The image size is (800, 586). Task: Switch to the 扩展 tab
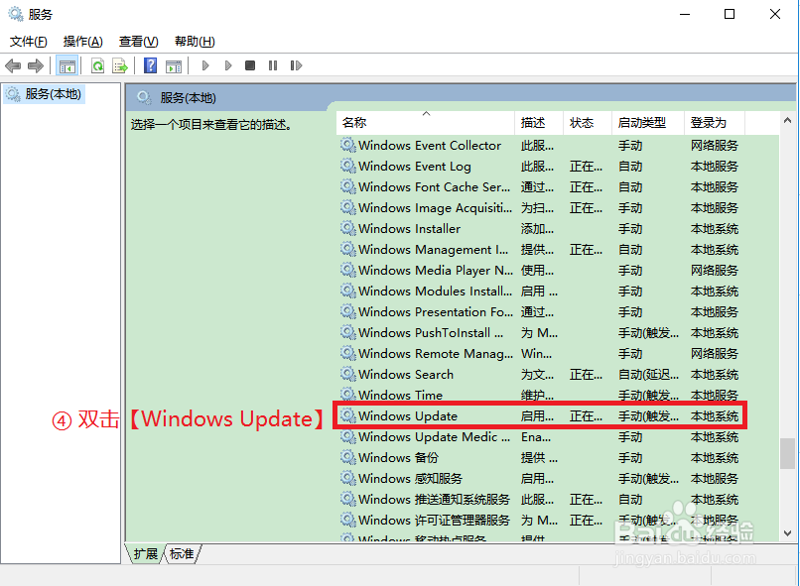coord(146,554)
